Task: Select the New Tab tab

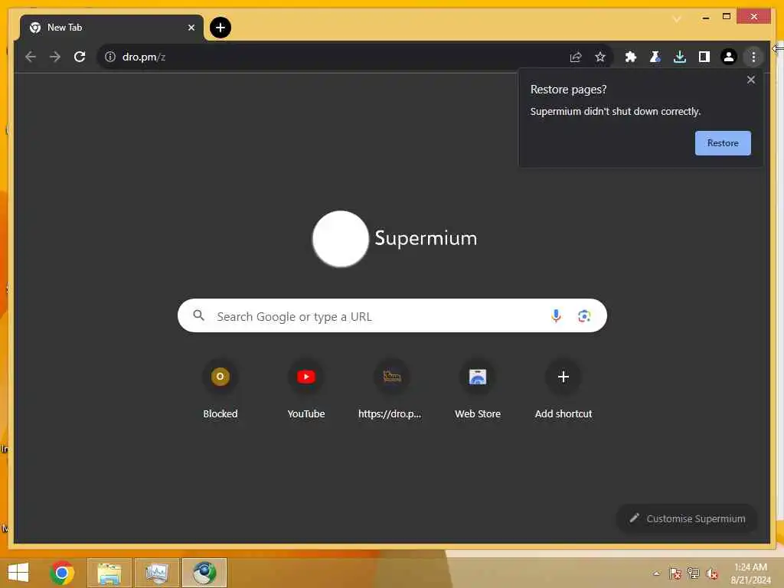Action: [112, 28]
